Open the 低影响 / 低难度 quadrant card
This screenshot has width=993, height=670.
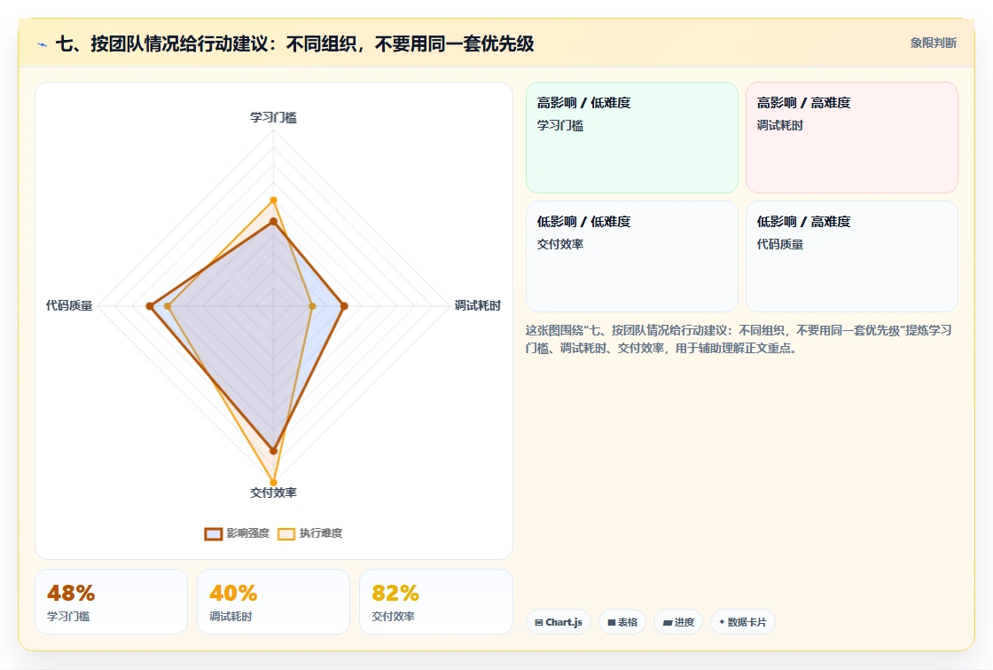coord(632,256)
